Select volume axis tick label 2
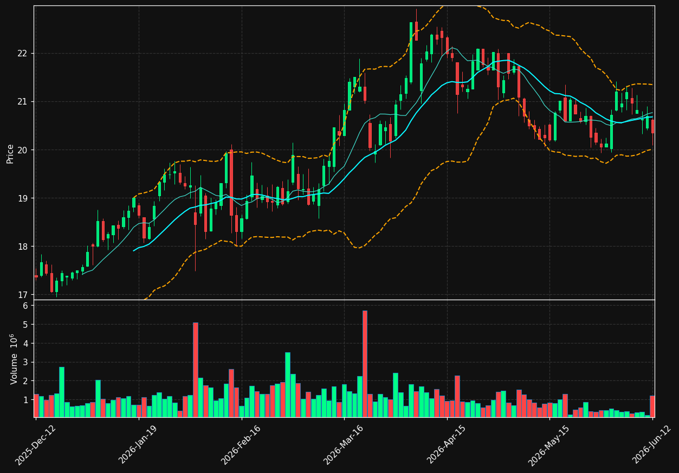 pos(27,381)
